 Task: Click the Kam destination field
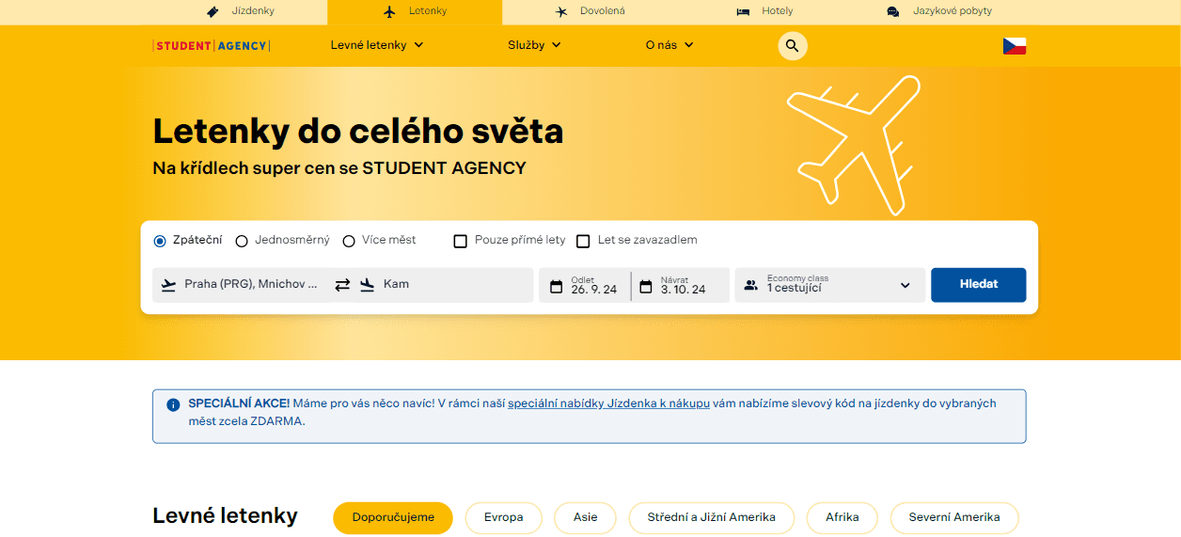(443, 285)
